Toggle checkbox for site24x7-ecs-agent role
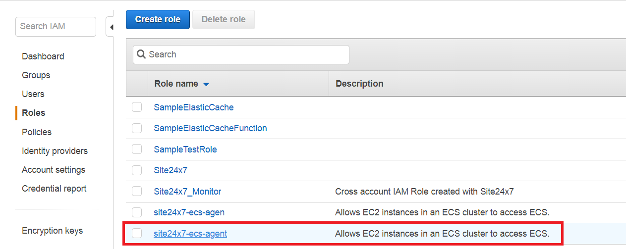Screen dimensions: 626x249 pos(137,233)
